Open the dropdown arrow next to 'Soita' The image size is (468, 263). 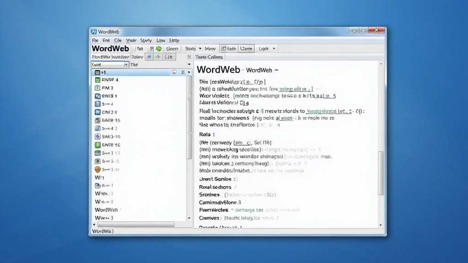(200, 48)
